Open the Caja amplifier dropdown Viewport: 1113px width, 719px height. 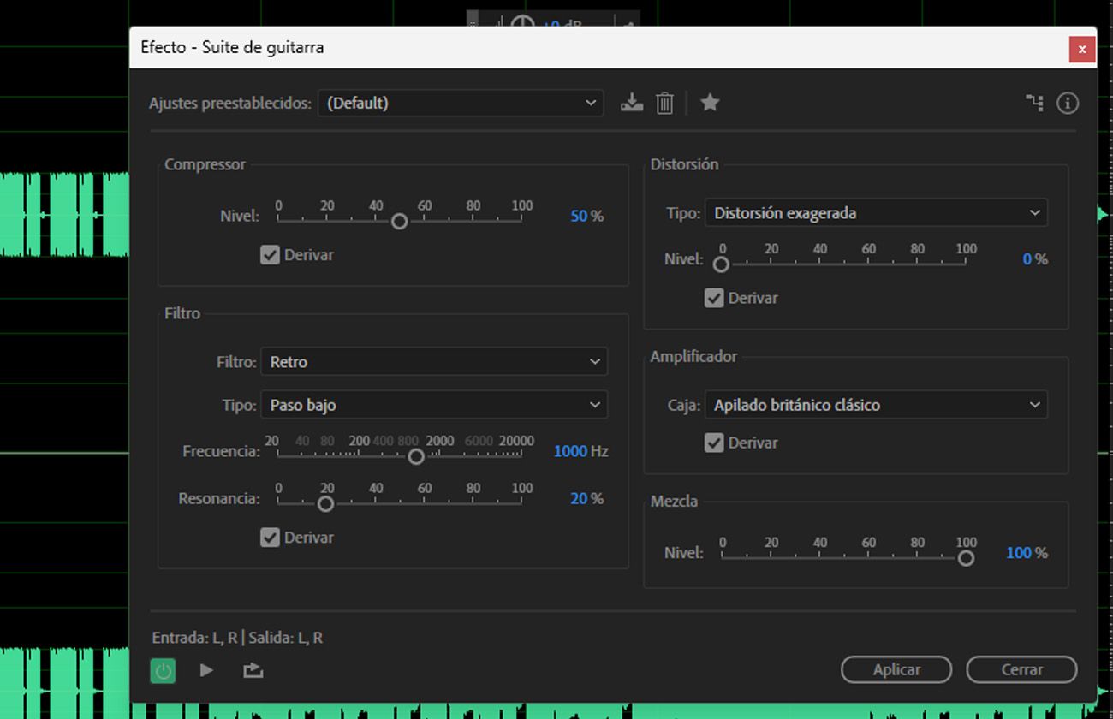876,405
